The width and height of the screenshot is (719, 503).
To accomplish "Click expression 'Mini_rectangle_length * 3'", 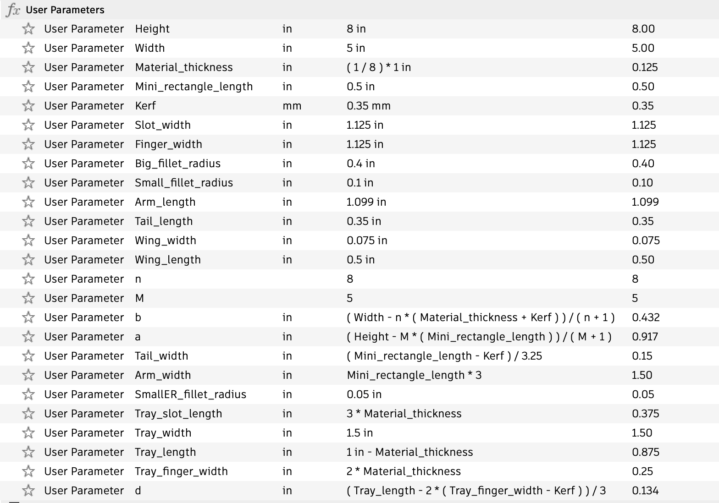I will tap(414, 376).
